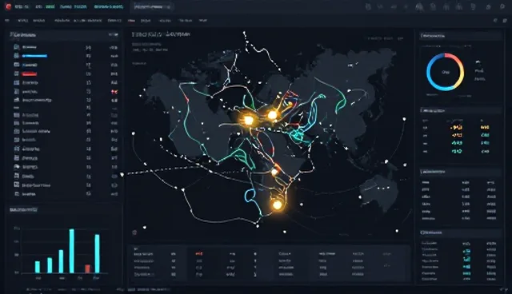This screenshot has height=294, width=512.
Task: Click the short red bar in the bar chart
Action: coord(87,268)
